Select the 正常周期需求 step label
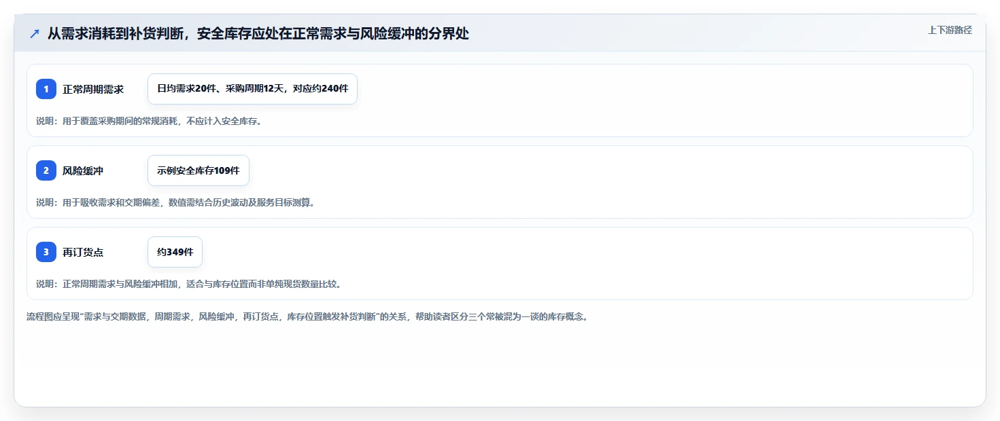Screen dimensions: 1000x421 pos(93,89)
